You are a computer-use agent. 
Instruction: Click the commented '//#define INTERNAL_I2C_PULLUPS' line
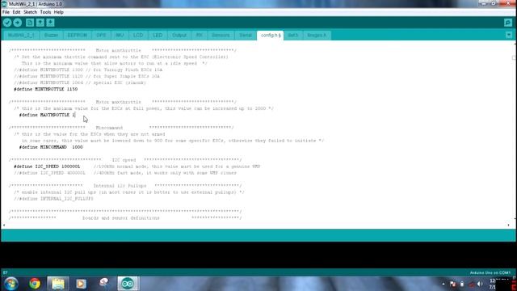(53, 199)
